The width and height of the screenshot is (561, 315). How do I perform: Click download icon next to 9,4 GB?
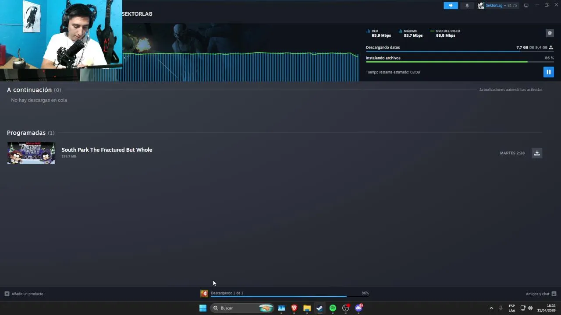tap(551, 47)
